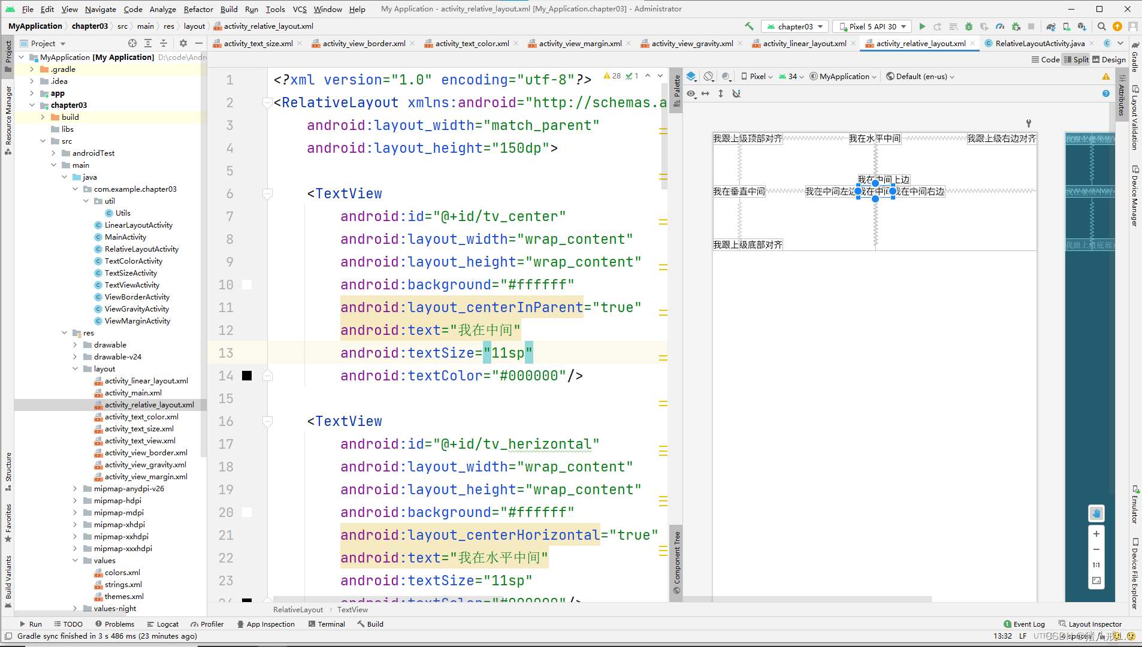Switch to activity_view_margin.xml tab

pyautogui.click(x=580, y=43)
